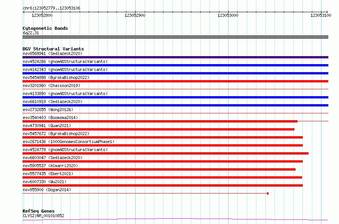Click the red nsv5905537 variant bar

[x=159, y=169]
